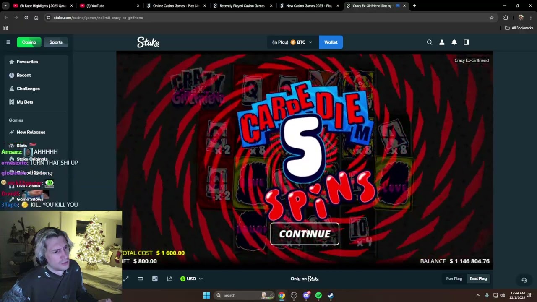Reload the browser page
Screen dimensions: 537x302
point(26,18)
